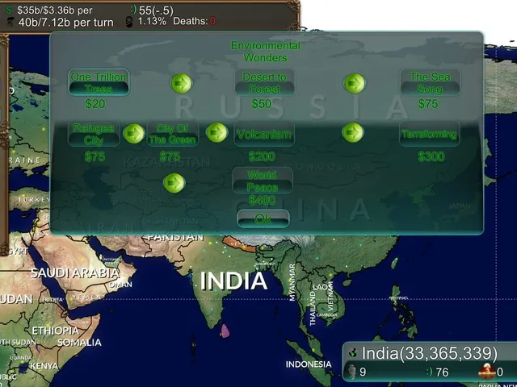Click green dollar money icon in top bar
Viewport: 517px width, 387px height.
pos(9,10)
